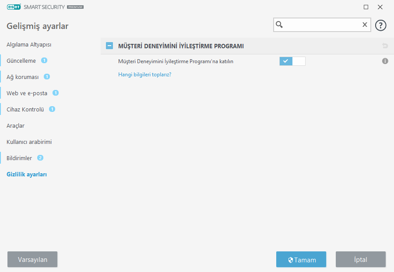Click the Varsayılan button
Image resolution: width=394 pixels, height=272 pixels.
pyautogui.click(x=32, y=260)
